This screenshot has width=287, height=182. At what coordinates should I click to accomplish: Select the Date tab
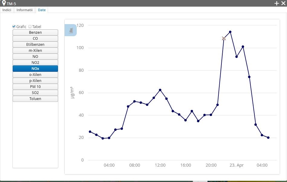click(x=42, y=10)
